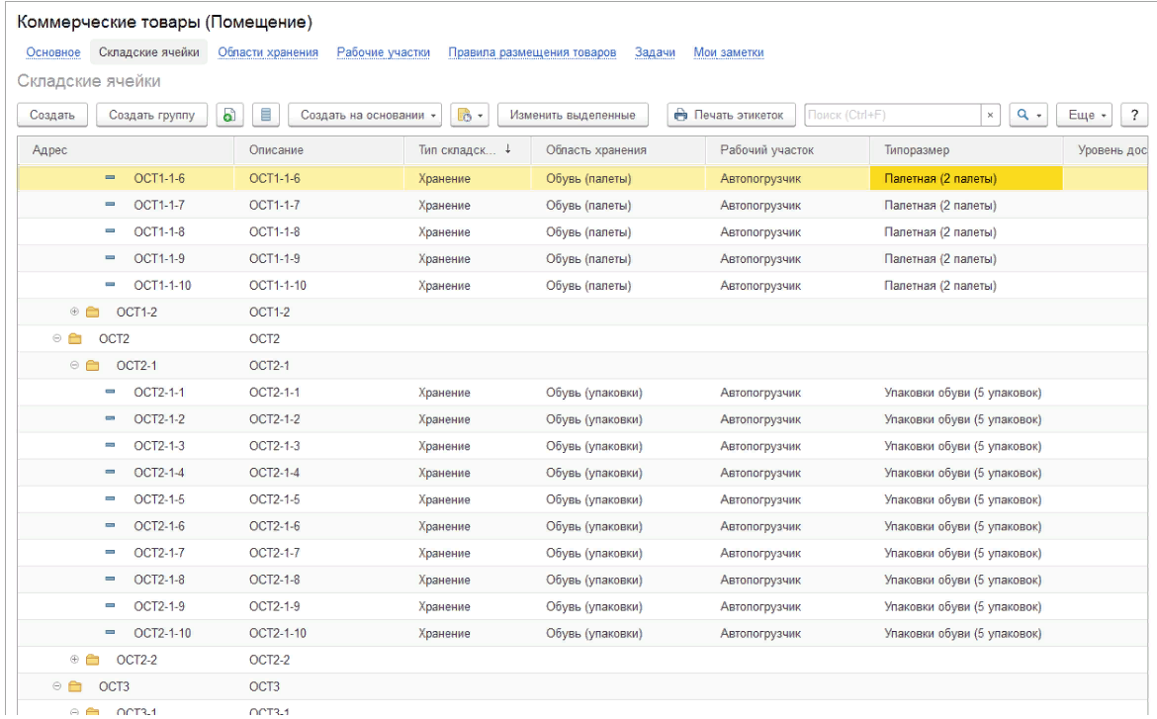Switch to the Области хранения tab
This screenshot has height=719, width=1157.
coord(267,52)
